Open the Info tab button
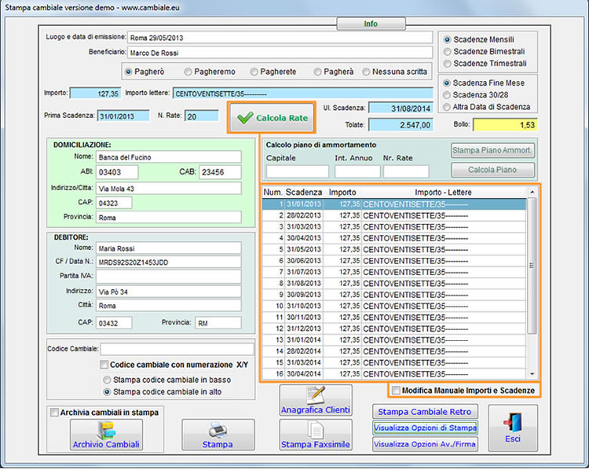589x470 pixels. point(371,24)
